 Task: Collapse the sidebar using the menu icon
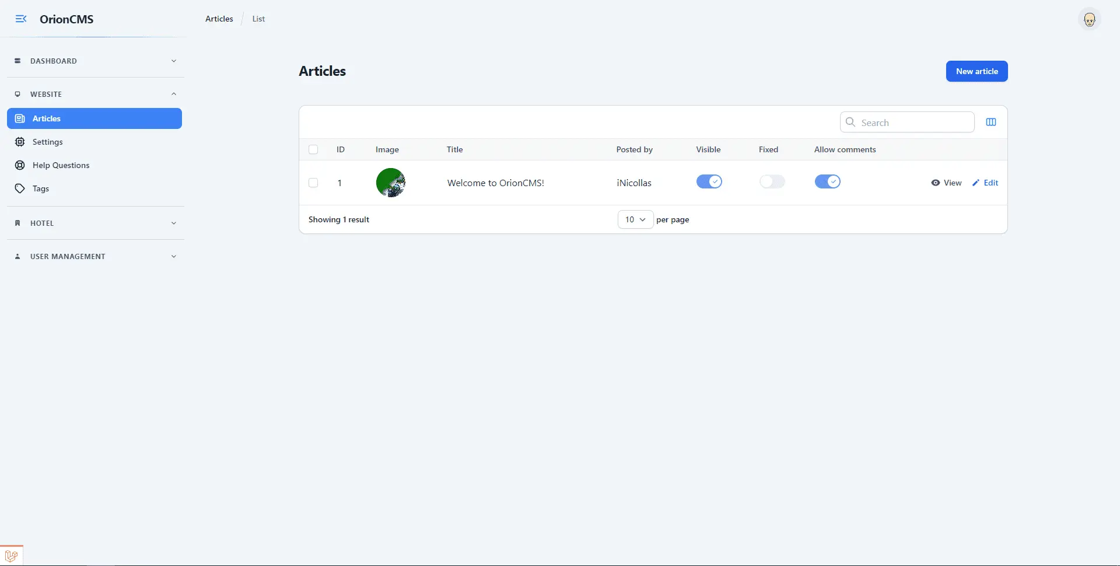pyautogui.click(x=21, y=19)
